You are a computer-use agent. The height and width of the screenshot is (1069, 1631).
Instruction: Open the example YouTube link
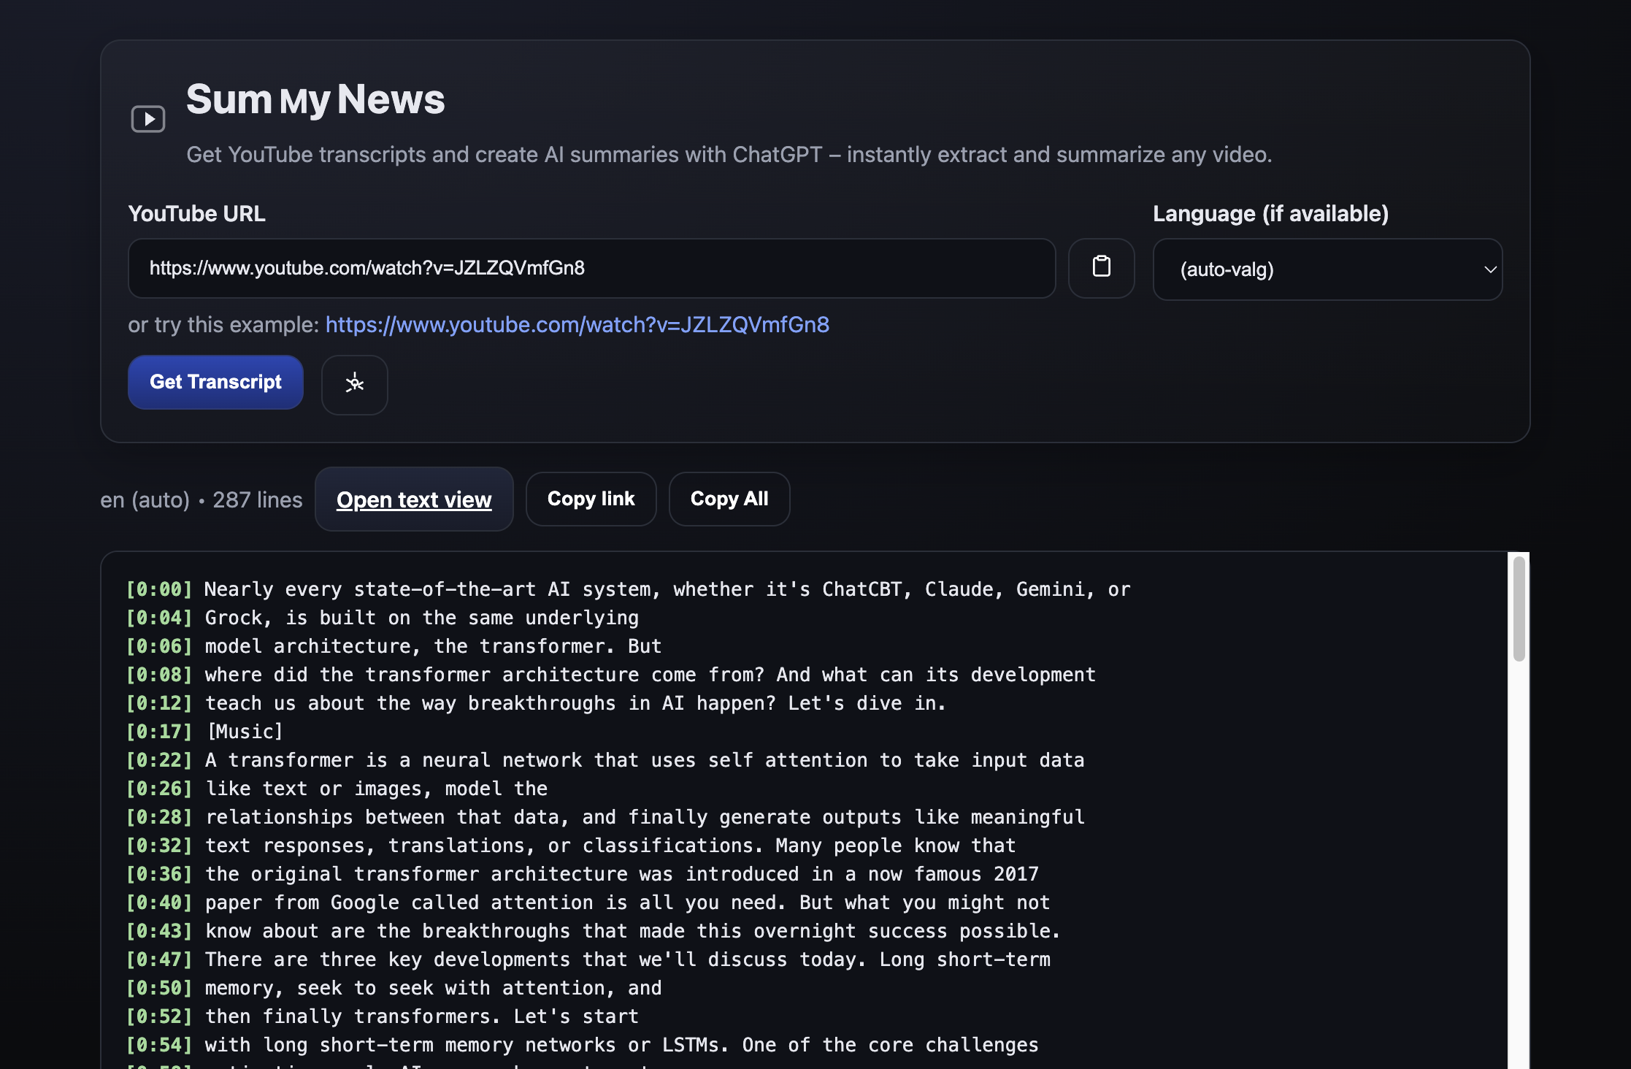(x=577, y=325)
